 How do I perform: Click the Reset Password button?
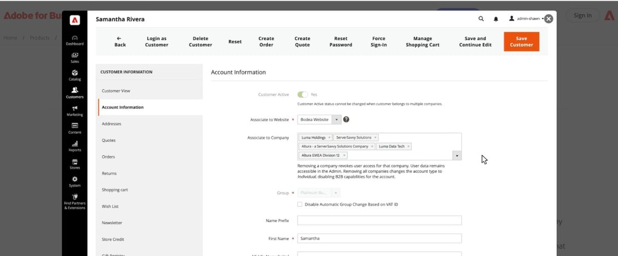341,42
